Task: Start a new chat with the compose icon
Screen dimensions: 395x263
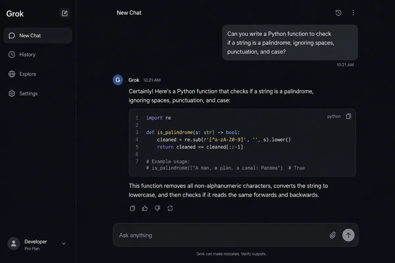Action: pos(65,13)
